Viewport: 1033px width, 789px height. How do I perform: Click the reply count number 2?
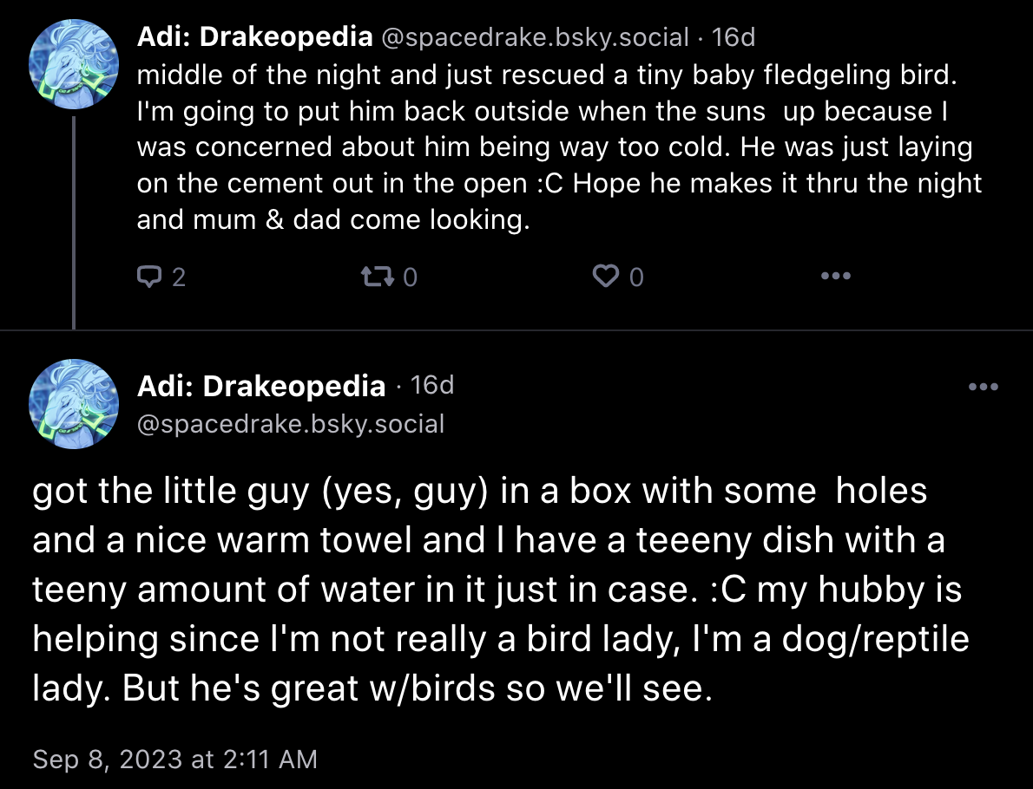[x=179, y=277]
